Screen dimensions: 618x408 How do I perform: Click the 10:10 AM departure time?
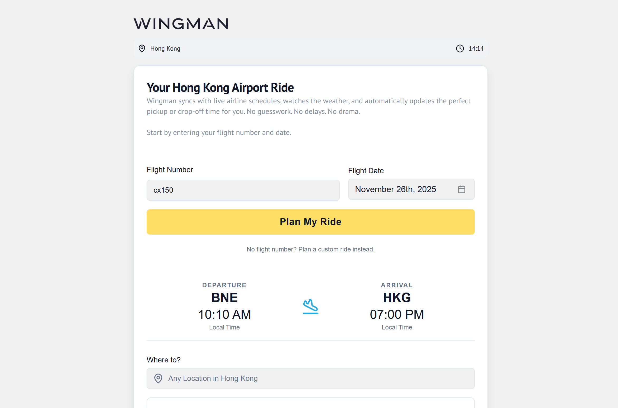(x=224, y=314)
